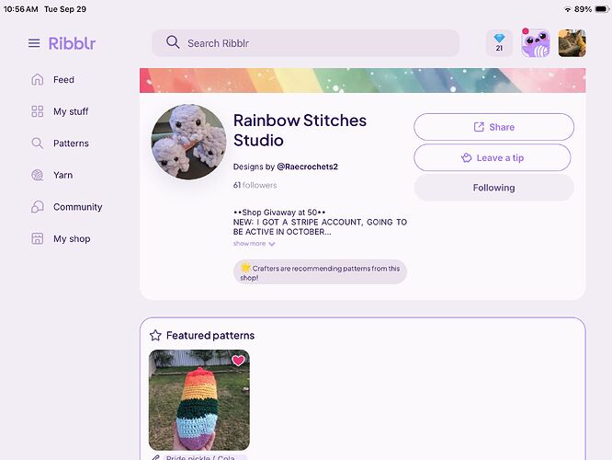Open the user profile avatar
612x460 pixels.
572,43
